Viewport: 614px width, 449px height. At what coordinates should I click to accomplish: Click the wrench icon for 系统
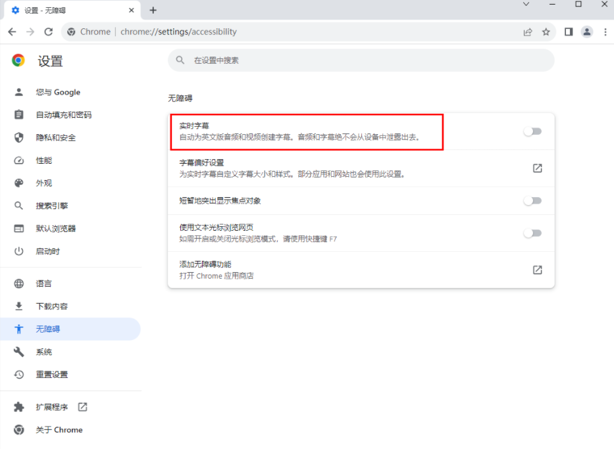click(x=19, y=352)
